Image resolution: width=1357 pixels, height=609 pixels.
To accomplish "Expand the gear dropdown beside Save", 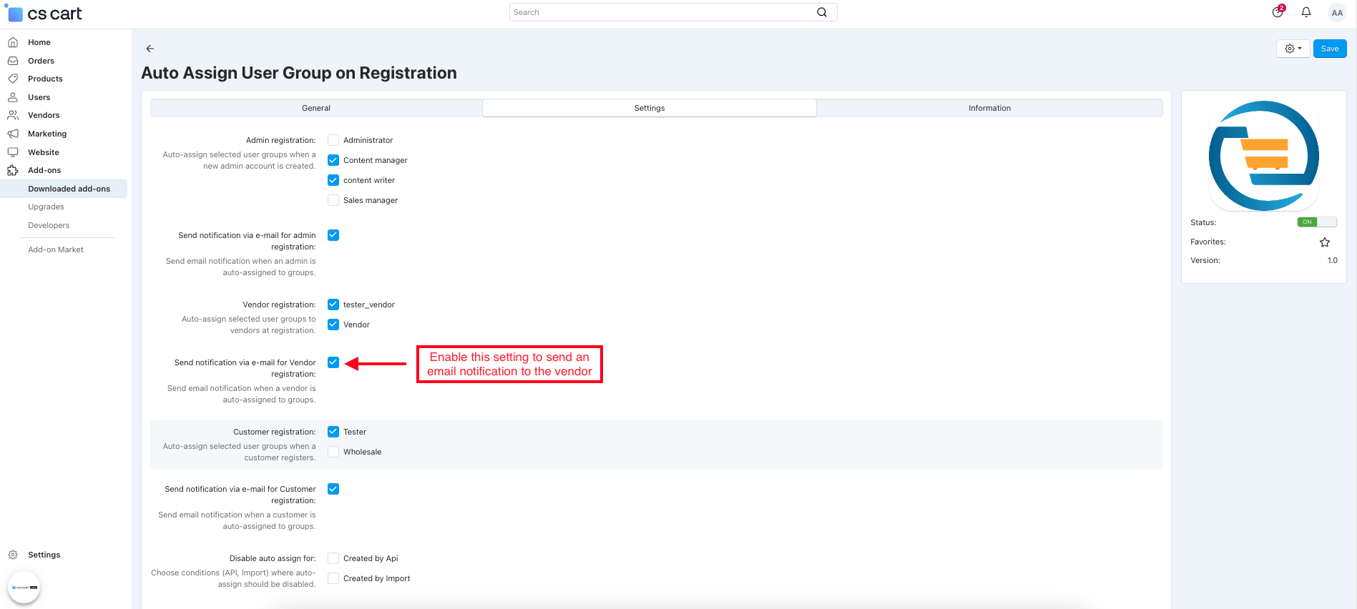I will click(x=1293, y=49).
